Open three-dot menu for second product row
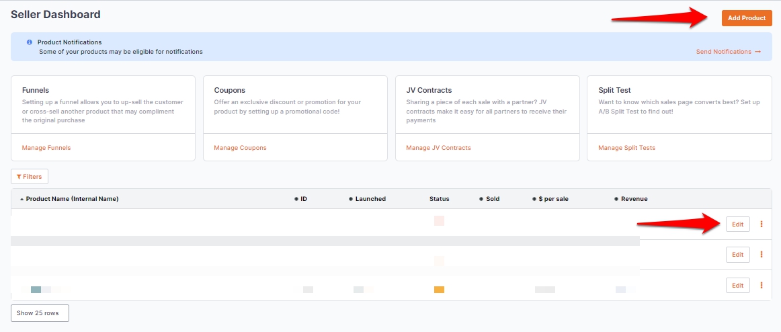This screenshot has height=332, width=781. (x=762, y=255)
